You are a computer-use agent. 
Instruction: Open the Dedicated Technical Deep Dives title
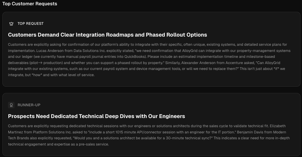point(96,116)
